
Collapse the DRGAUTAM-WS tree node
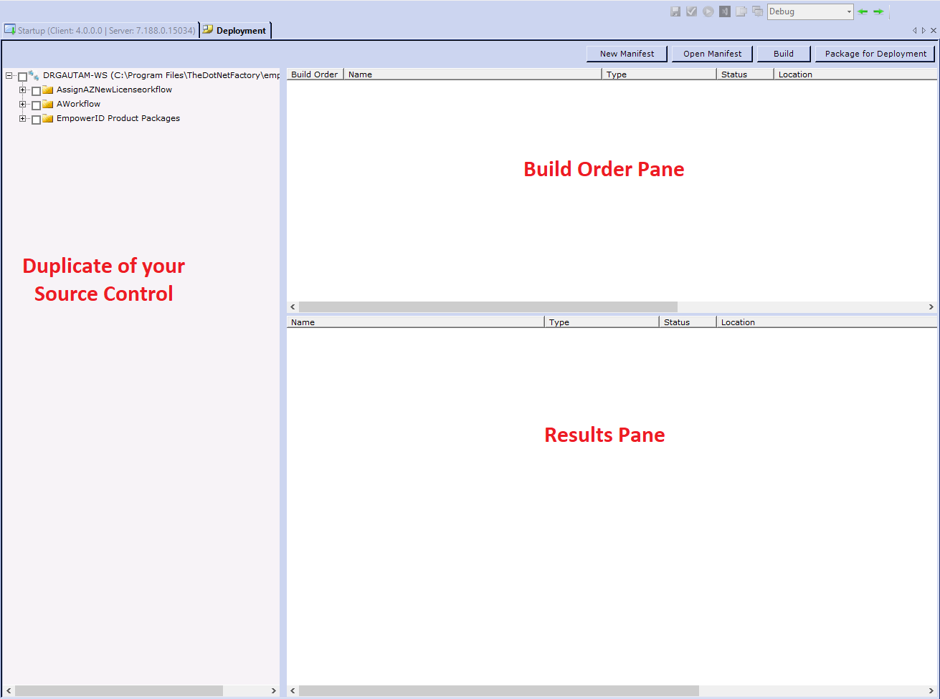[x=7, y=74]
